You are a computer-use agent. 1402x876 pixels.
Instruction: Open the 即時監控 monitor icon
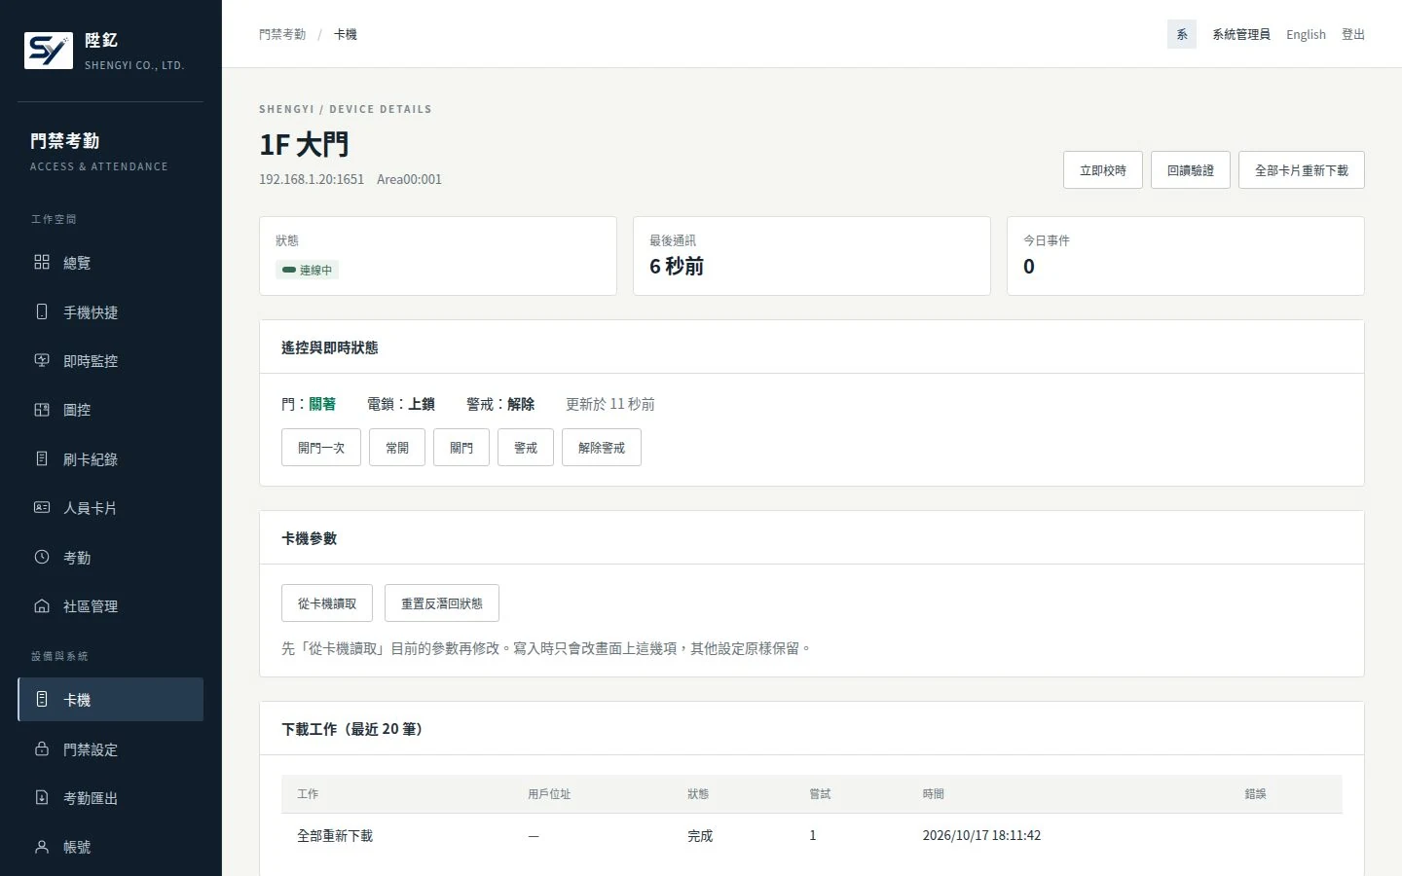tap(42, 360)
